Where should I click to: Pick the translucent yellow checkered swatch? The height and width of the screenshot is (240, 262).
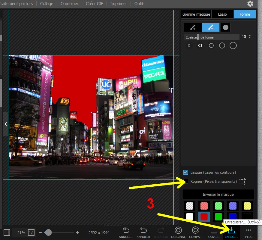click(x=247, y=206)
